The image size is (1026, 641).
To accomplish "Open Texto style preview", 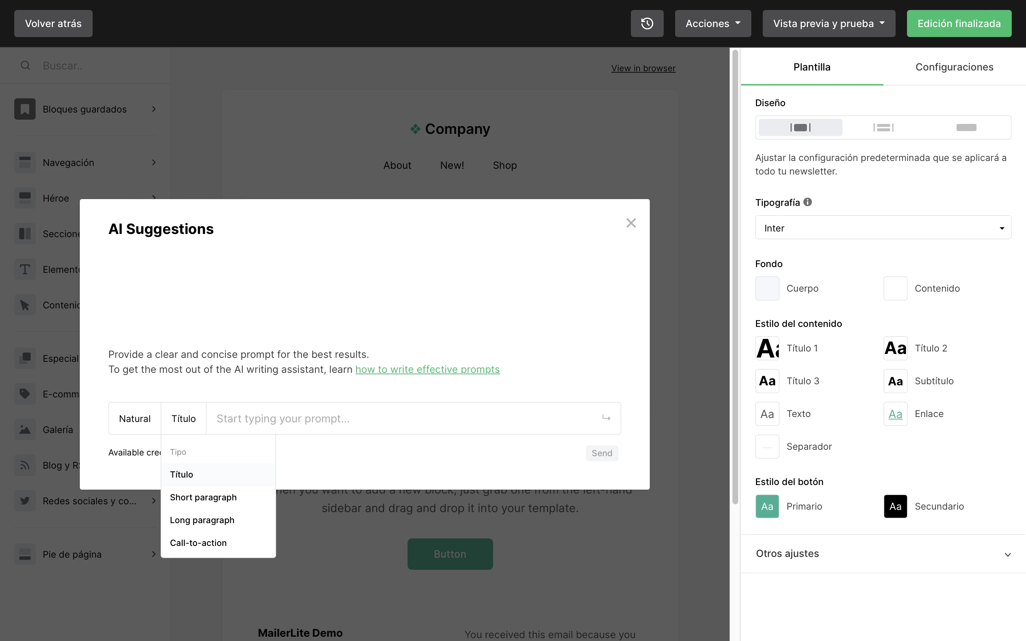I will [767, 414].
